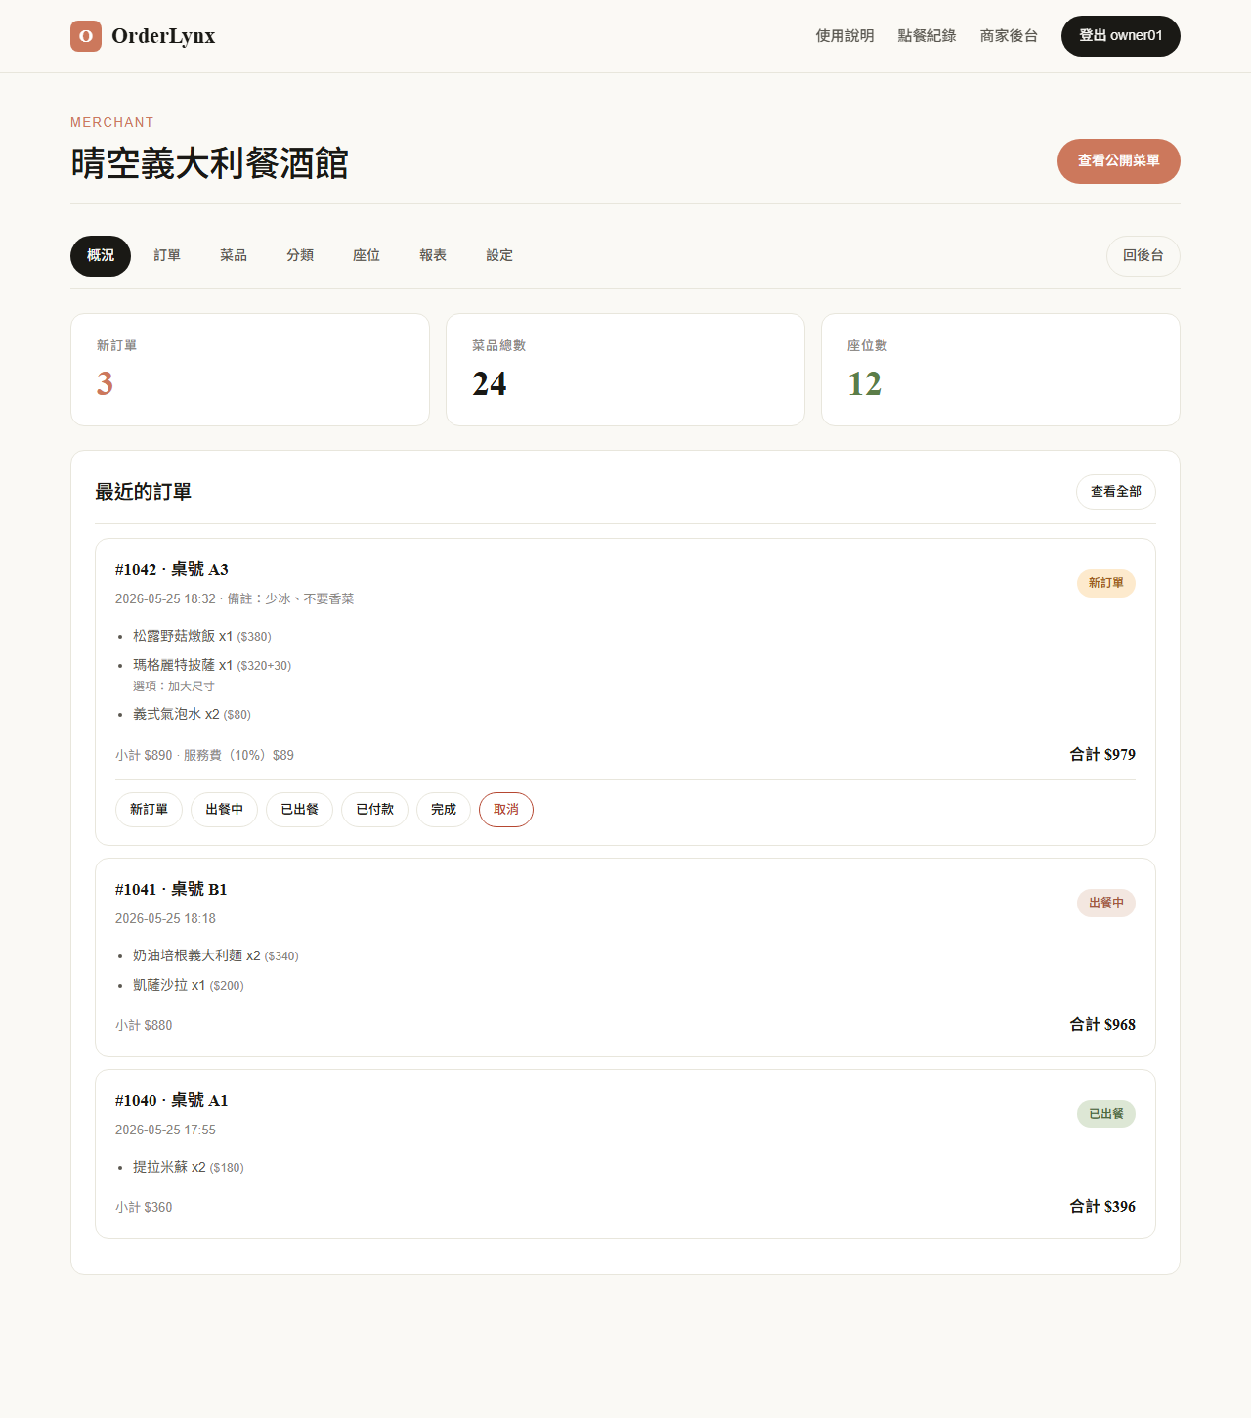This screenshot has width=1251, height=1418.
Task: Click the 已出餐 status badge on order #1040
Action: click(1106, 1114)
